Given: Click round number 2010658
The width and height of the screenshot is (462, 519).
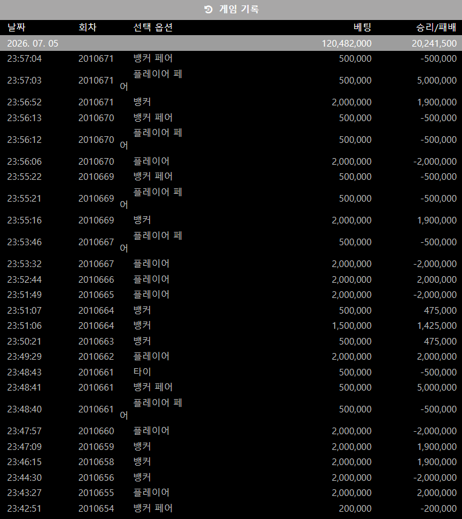Looking at the screenshot, I should tap(96, 461).
